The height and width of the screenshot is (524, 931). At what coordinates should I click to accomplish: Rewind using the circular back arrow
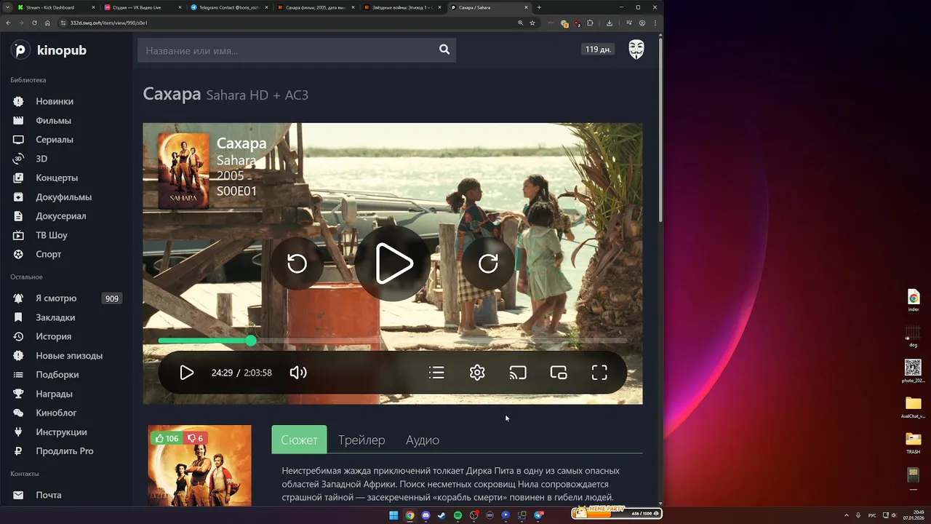coord(297,263)
